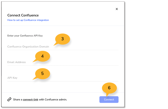
Task: Click the underline beneath the API Key field
Action: [63, 81]
